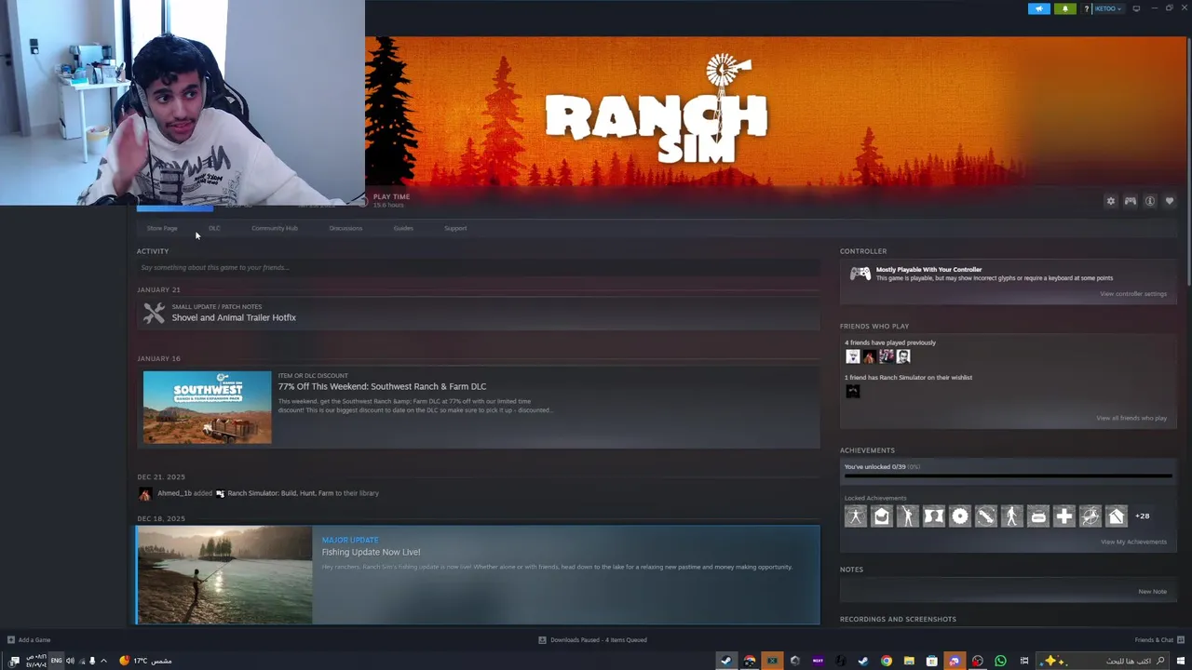Click the patch notes wrench icon
1192x670 pixels.
point(154,313)
